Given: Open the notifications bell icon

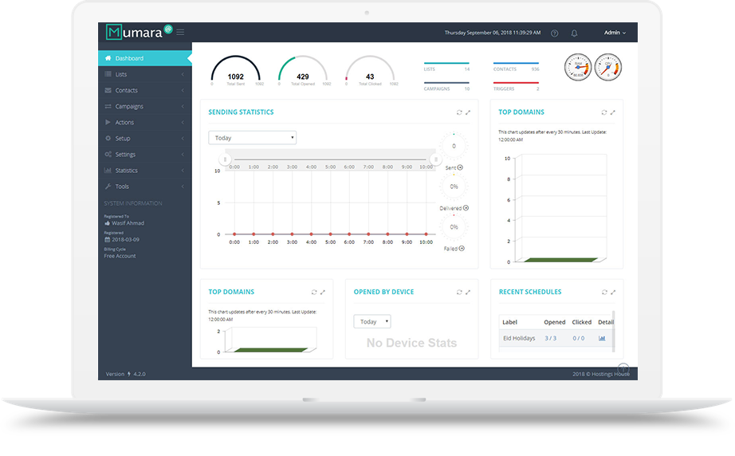Looking at the screenshot, I should pos(574,33).
